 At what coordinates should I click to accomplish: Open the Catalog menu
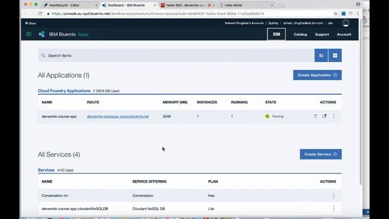[x=300, y=34]
